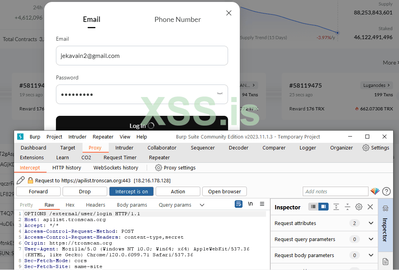Viewport: 399px width, 270px height.
Task: Switch to the Target tab
Action: [x=68, y=148]
